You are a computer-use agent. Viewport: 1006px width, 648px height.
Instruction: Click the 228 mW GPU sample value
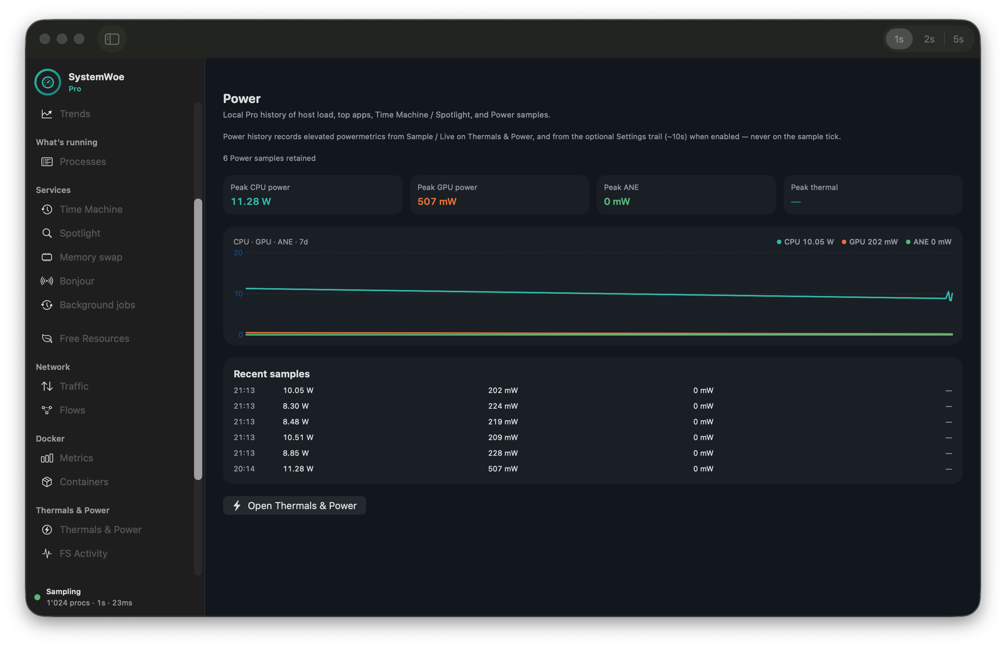pyautogui.click(x=503, y=453)
